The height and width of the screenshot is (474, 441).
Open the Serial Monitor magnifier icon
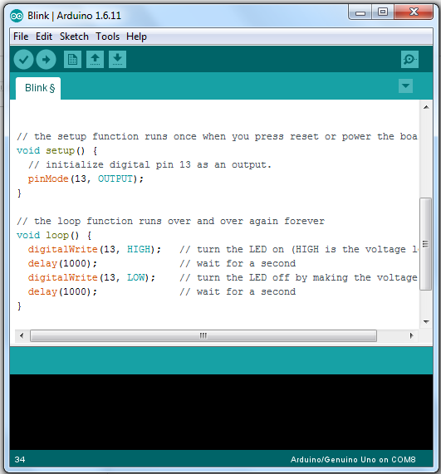coord(409,59)
